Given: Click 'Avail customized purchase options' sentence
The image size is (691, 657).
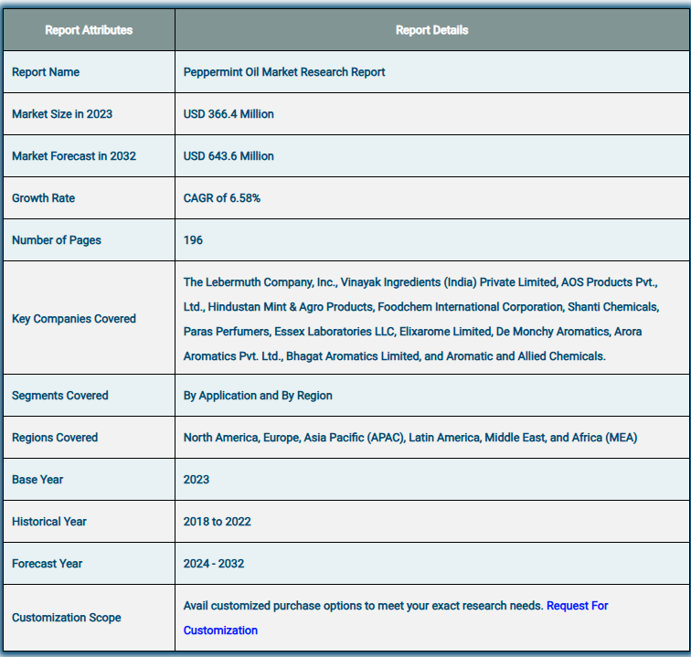Looking at the screenshot, I should 363,606.
